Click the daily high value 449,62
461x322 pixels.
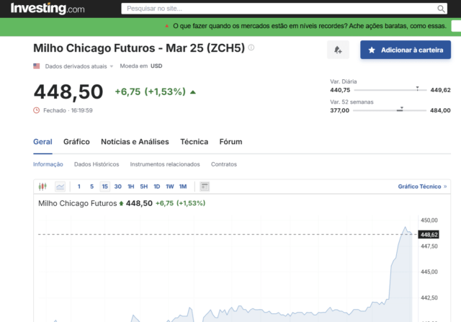[x=440, y=90]
